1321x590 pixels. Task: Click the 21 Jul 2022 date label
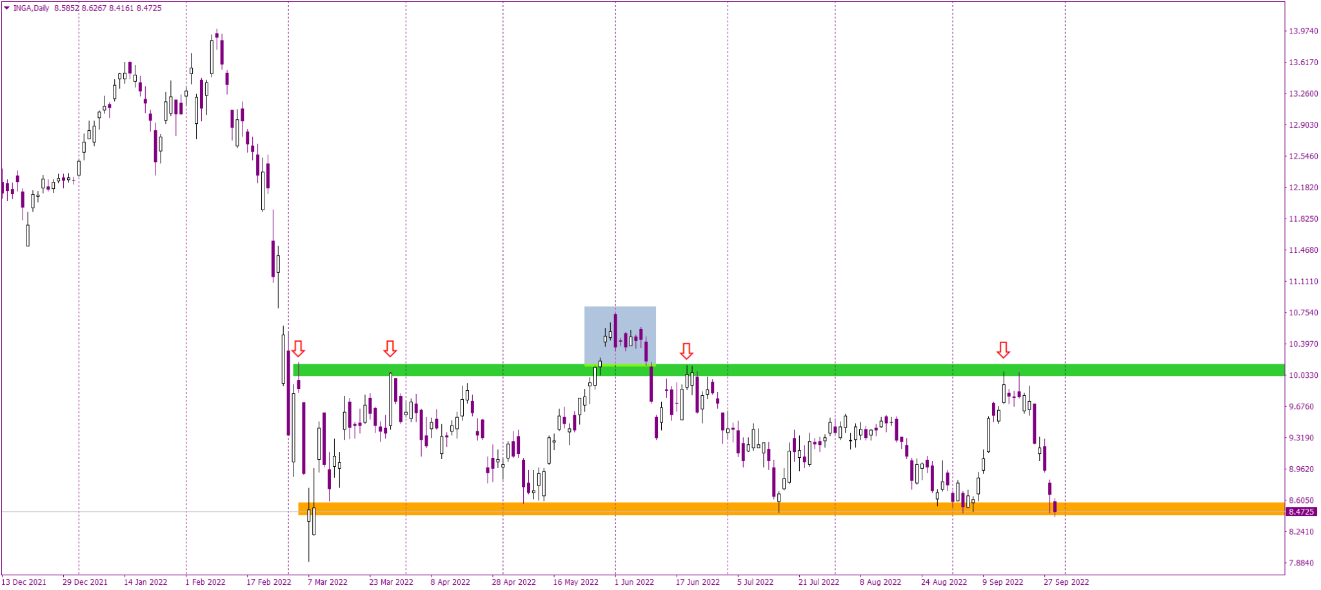click(x=819, y=582)
